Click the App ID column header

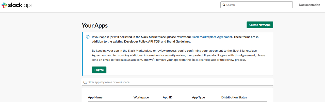click(x=168, y=97)
